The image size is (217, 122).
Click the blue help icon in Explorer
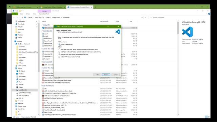209,14
